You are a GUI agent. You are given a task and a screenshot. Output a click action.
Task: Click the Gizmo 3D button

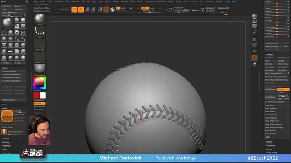pos(106,10)
